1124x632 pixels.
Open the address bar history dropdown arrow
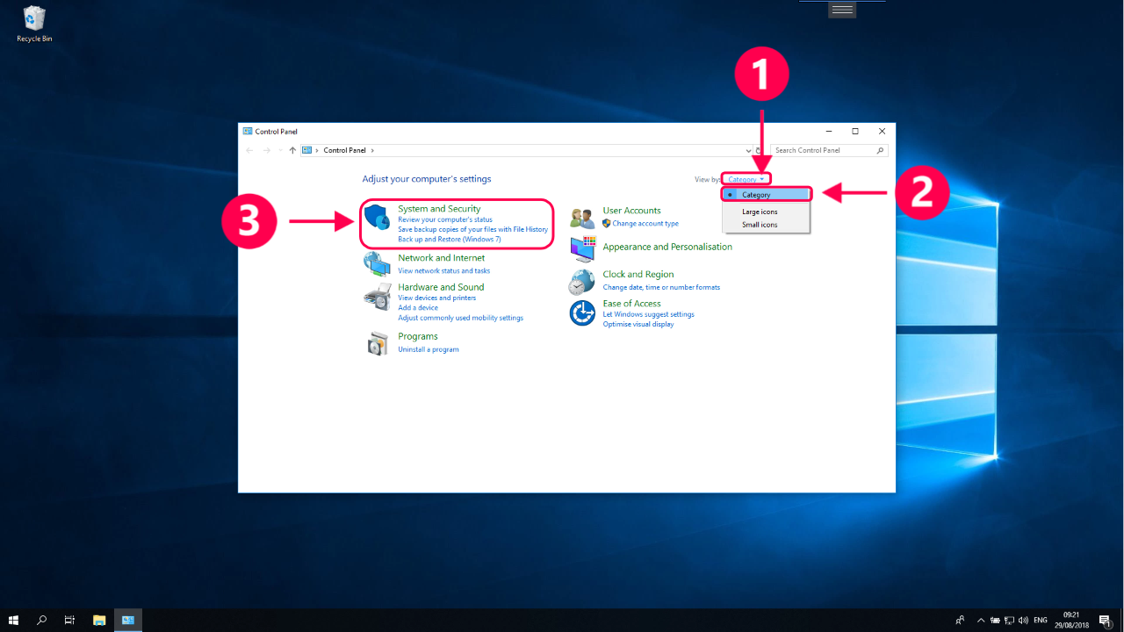point(748,150)
